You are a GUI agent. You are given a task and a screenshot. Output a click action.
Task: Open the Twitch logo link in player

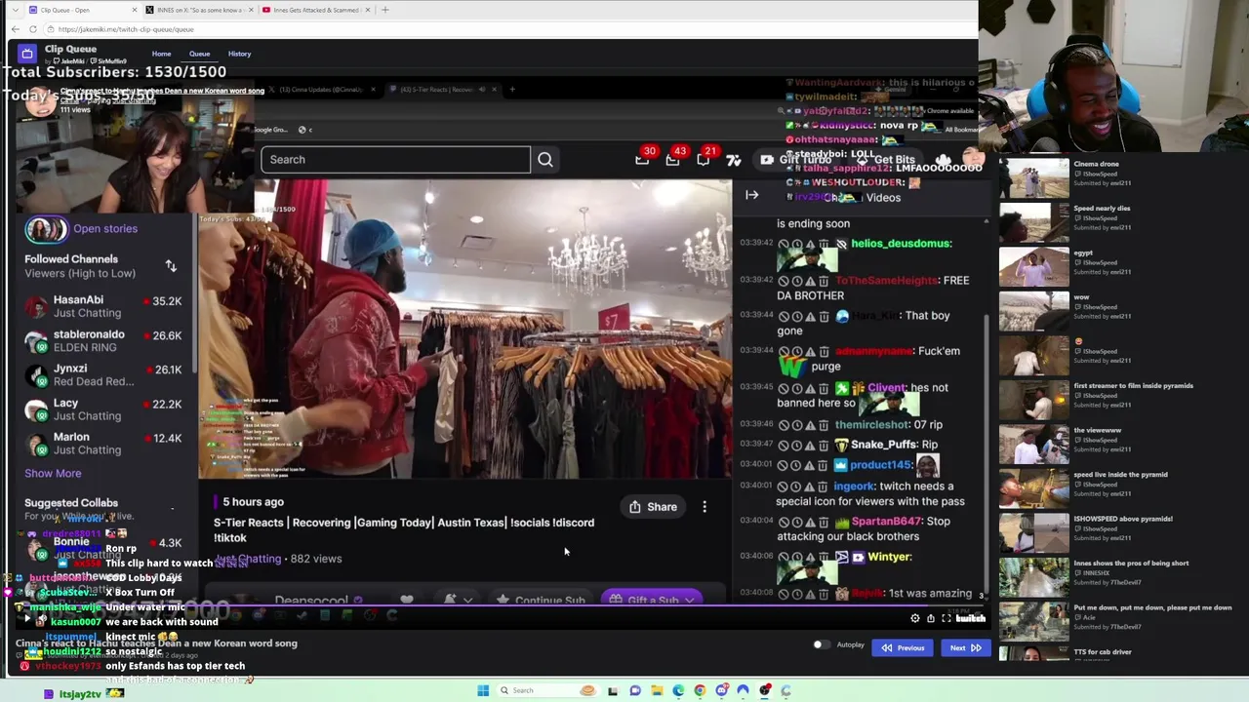coord(970,618)
